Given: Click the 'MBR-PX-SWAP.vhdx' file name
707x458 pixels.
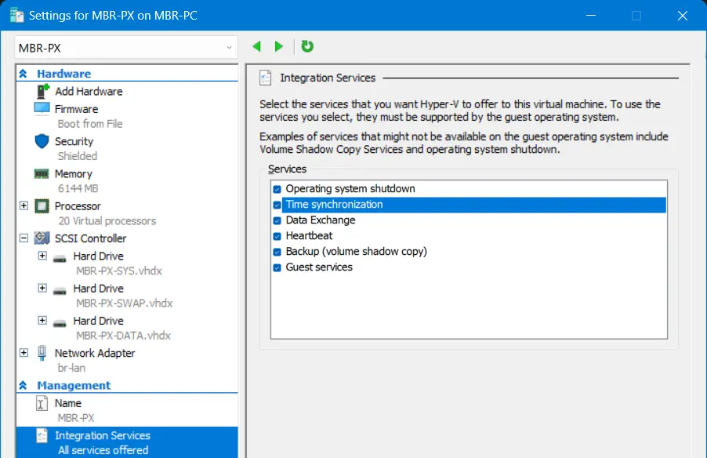Looking at the screenshot, I should pos(125,304).
